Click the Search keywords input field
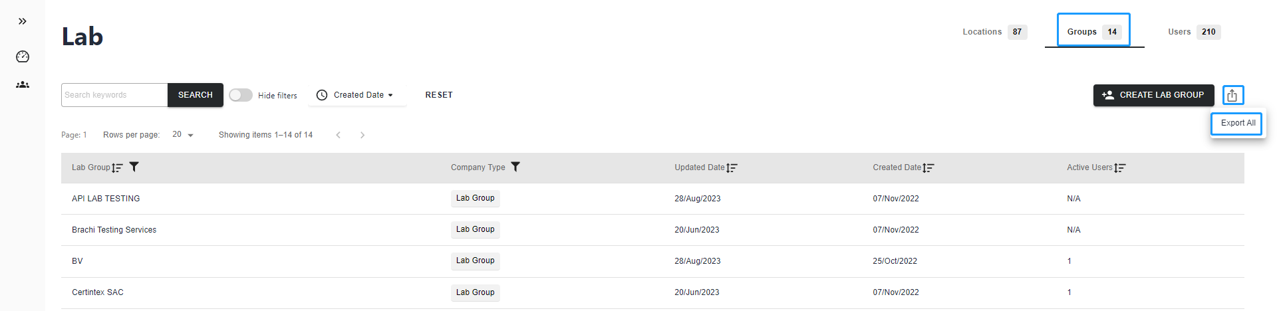The width and height of the screenshot is (1277, 311). [x=114, y=95]
